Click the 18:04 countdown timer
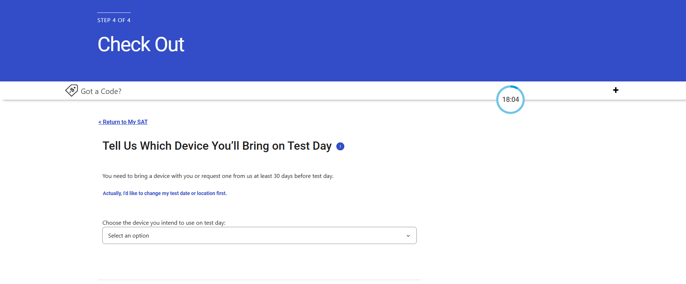 (510, 100)
